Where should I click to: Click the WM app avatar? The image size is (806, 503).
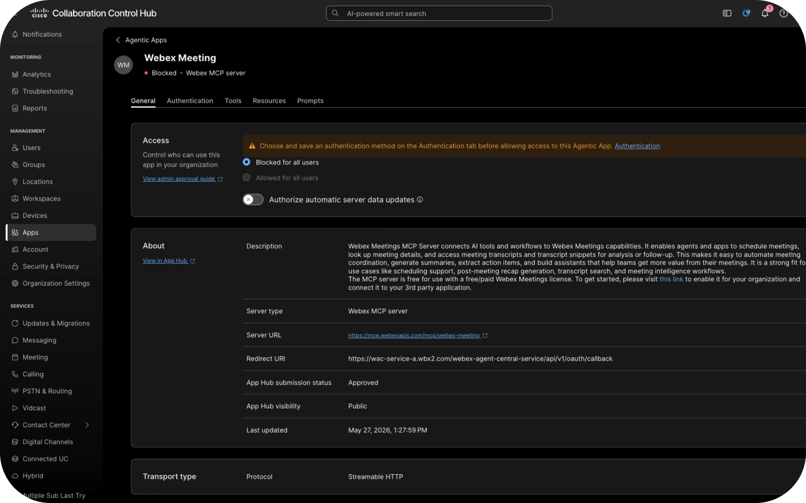point(123,65)
